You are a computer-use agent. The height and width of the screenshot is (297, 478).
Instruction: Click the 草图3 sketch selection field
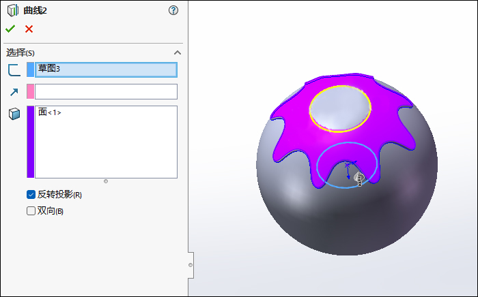(x=106, y=69)
